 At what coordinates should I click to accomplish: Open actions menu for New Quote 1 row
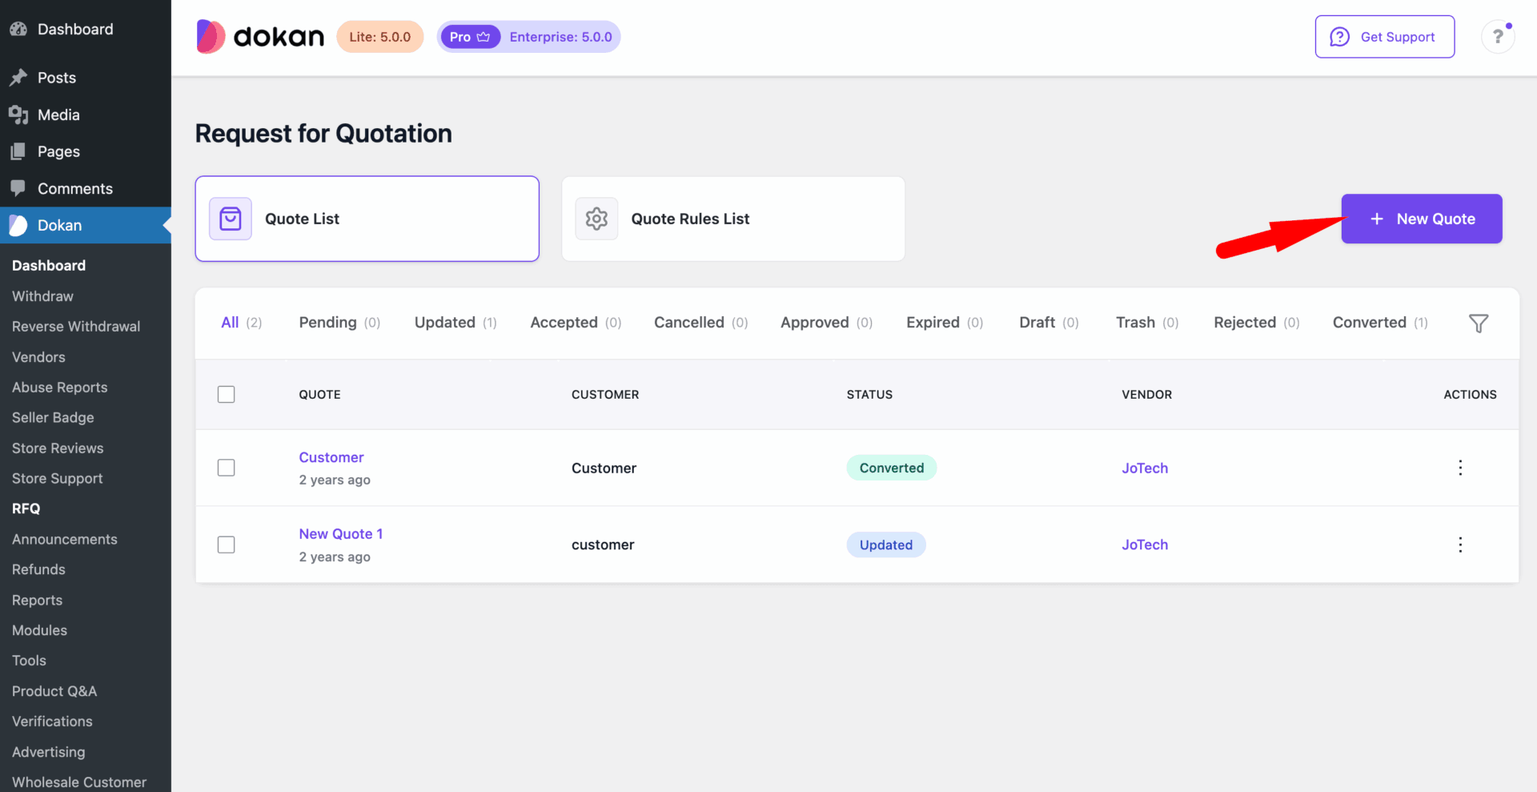click(x=1460, y=545)
